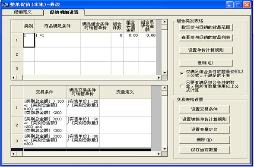Click 设置交易条件 button

(x=204, y=109)
